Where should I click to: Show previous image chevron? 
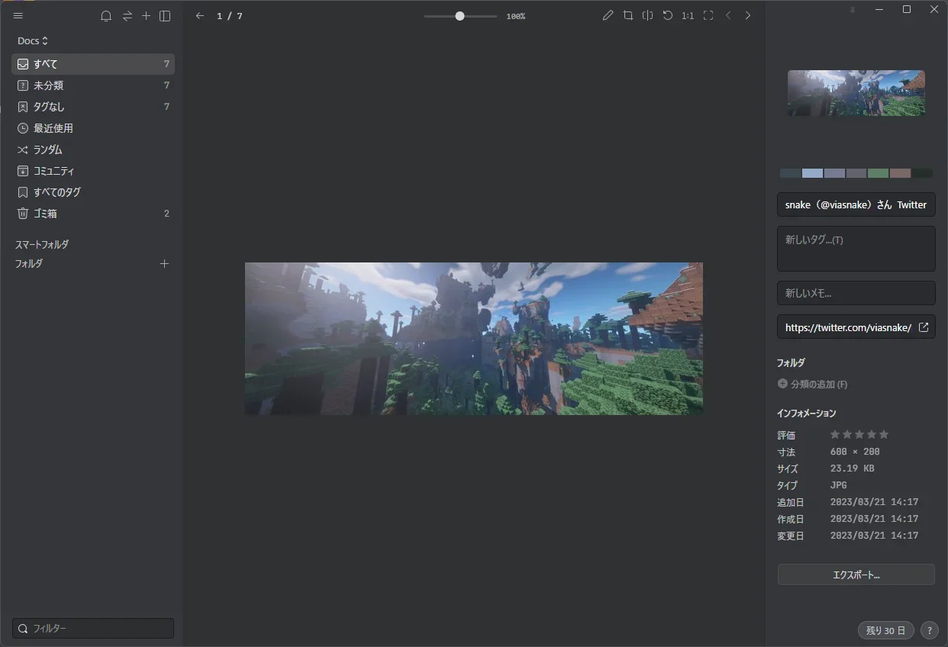728,15
